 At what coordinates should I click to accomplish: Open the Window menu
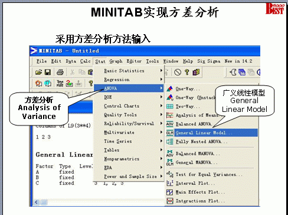(x=171, y=61)
